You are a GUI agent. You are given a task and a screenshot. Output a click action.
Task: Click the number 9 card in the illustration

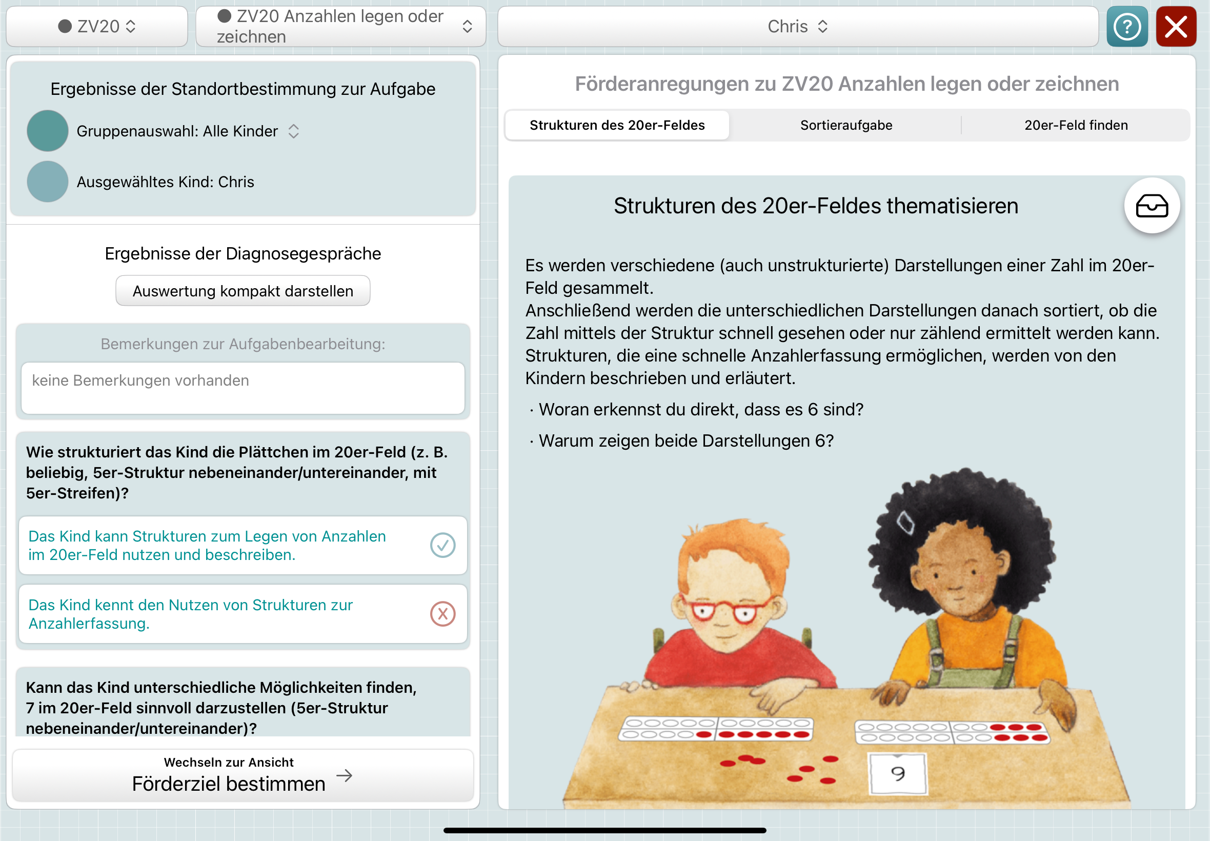(x=898, y=773)
